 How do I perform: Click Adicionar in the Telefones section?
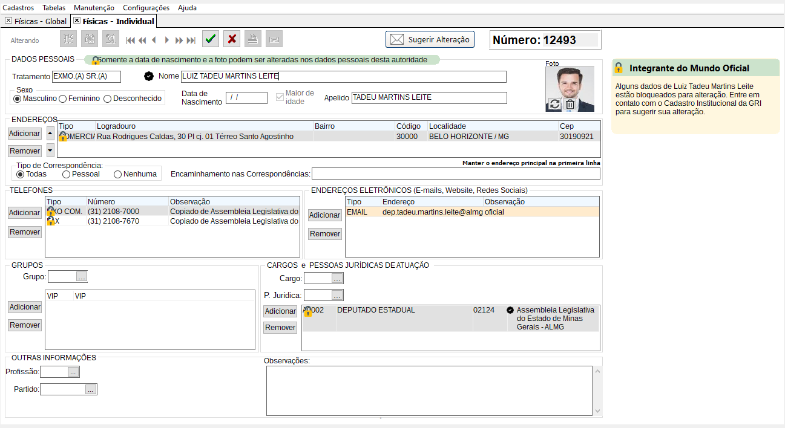point(25,213)
